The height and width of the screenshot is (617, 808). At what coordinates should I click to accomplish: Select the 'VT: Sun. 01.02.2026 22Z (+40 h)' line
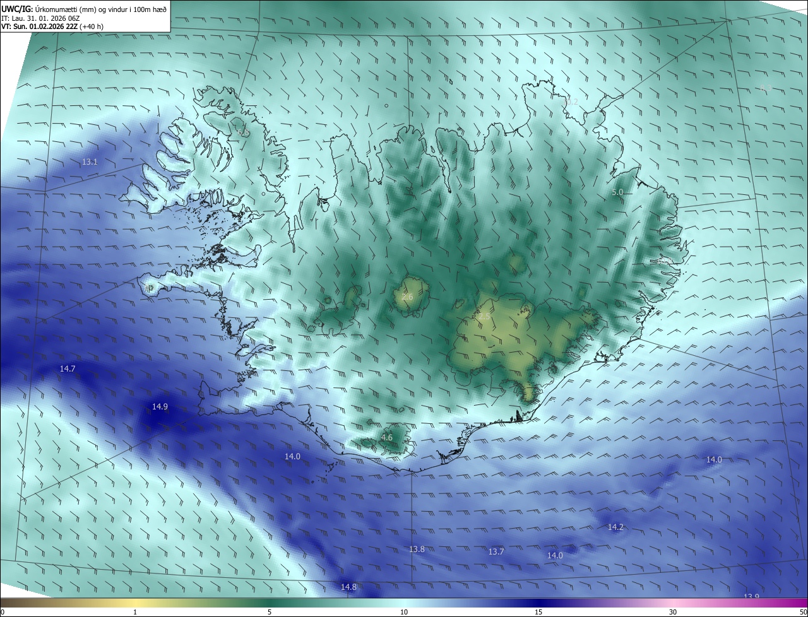(x=52, y=26)
